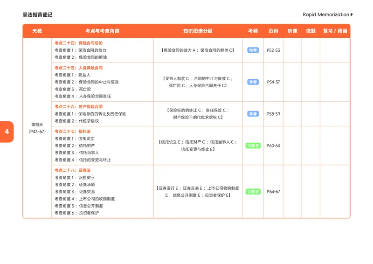
Task: Click the 页码 column header
Action: (x=273, y=31)
